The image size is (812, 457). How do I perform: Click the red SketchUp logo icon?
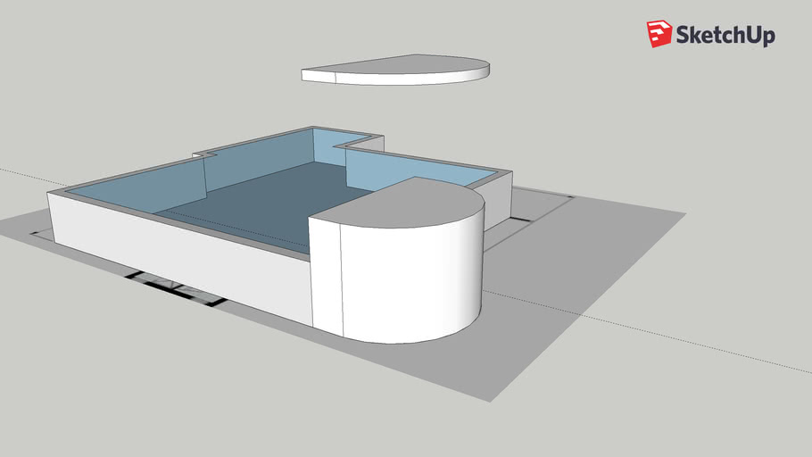(659, 34)
